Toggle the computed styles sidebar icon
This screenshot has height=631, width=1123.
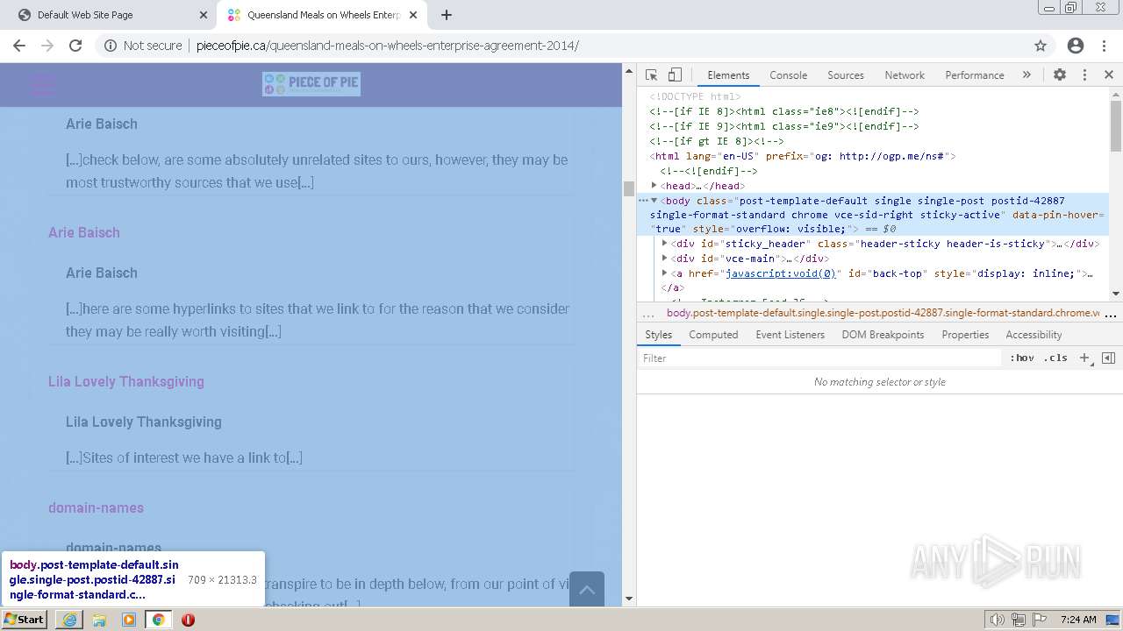coord(1108,358)
